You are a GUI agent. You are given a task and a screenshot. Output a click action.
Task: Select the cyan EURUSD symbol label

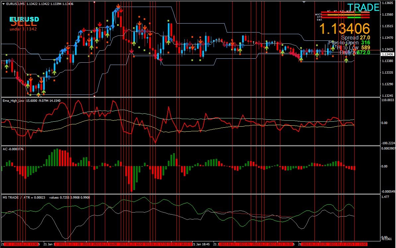click(x=24, y=19)
